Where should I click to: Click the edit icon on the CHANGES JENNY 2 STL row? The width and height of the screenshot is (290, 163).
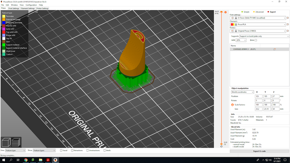click(274, 49)
